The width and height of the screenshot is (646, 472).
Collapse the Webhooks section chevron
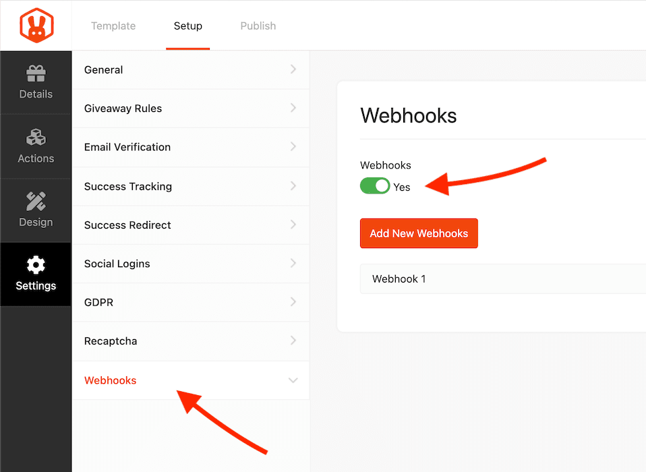[293, 380]
